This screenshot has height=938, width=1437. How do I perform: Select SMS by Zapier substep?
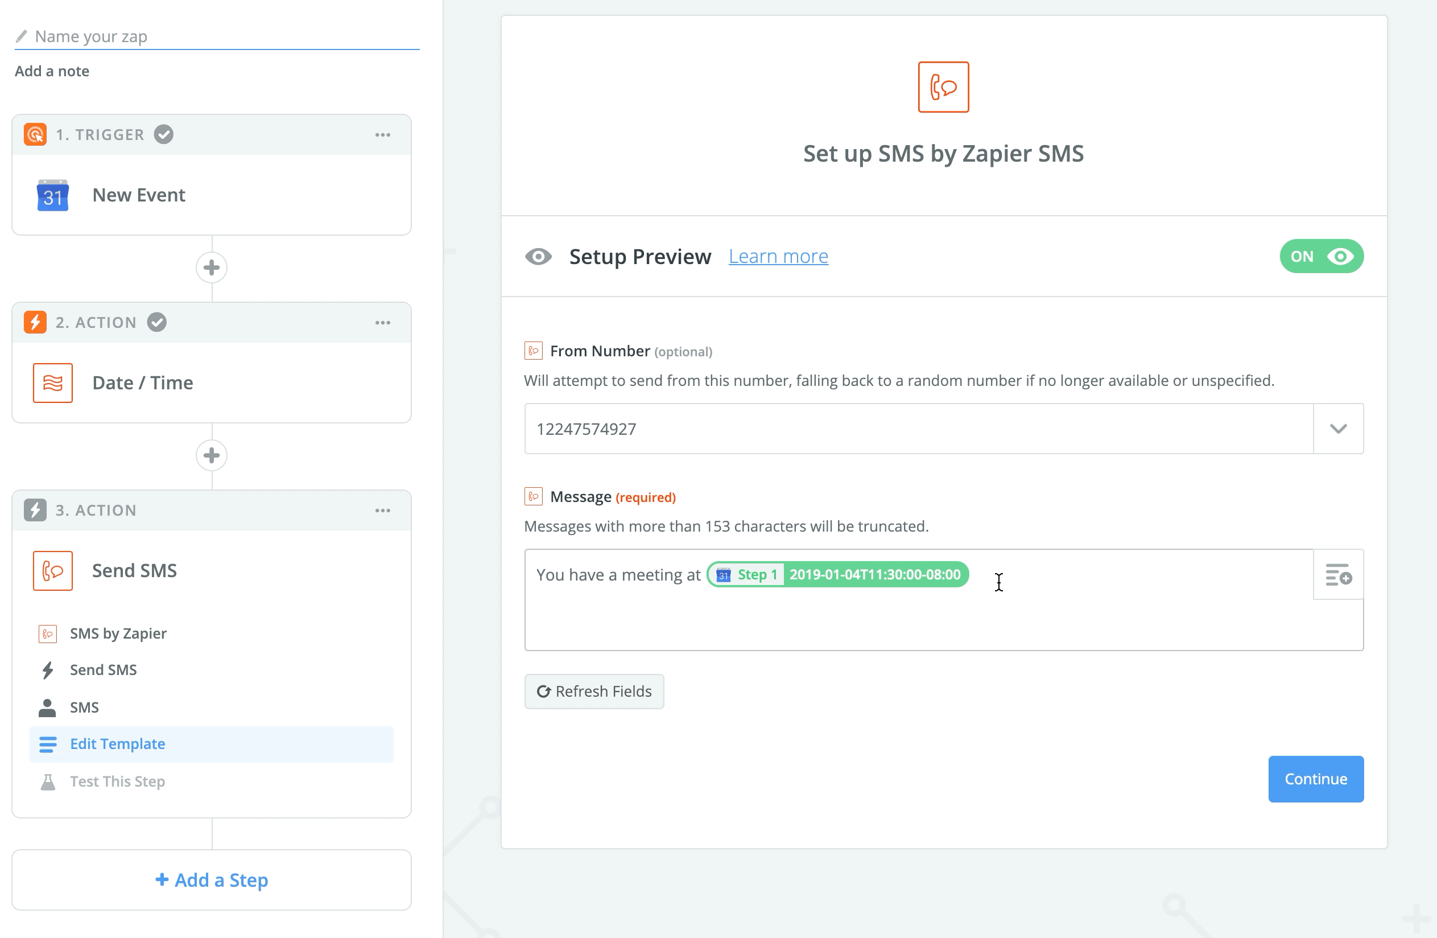(118, 633)
